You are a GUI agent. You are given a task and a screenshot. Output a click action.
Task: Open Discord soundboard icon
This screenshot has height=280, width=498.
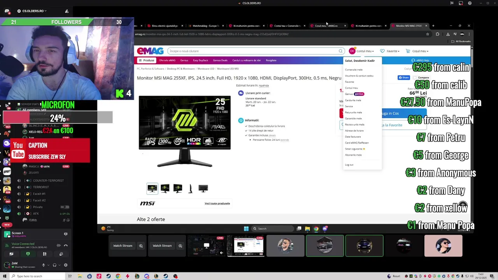[61, 254]
